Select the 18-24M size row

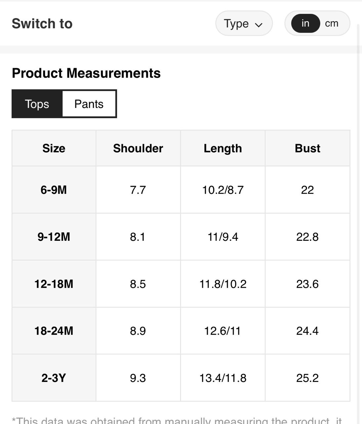54,331
